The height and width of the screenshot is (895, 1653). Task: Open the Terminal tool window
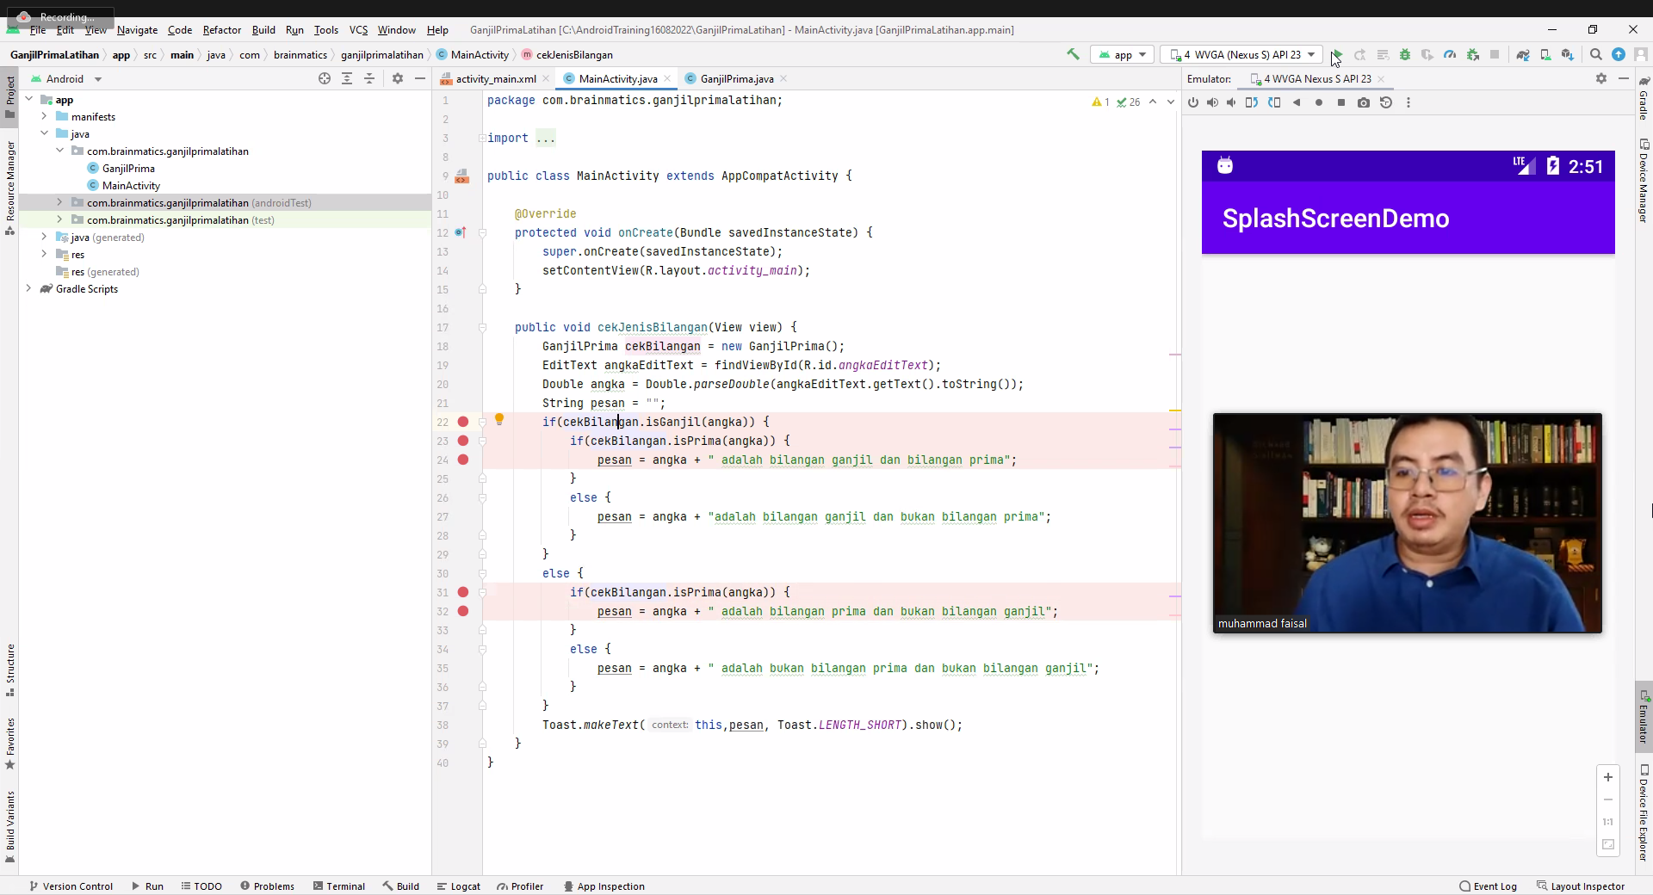pos(338,886)
